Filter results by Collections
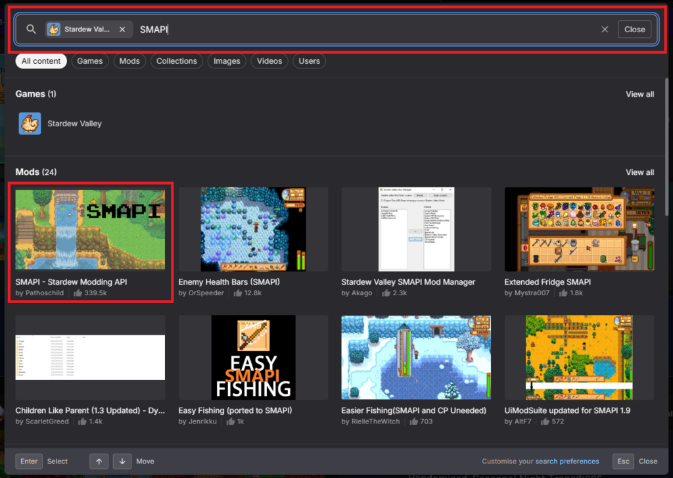This screenshot has width=673, height=478. click(176, 61)
